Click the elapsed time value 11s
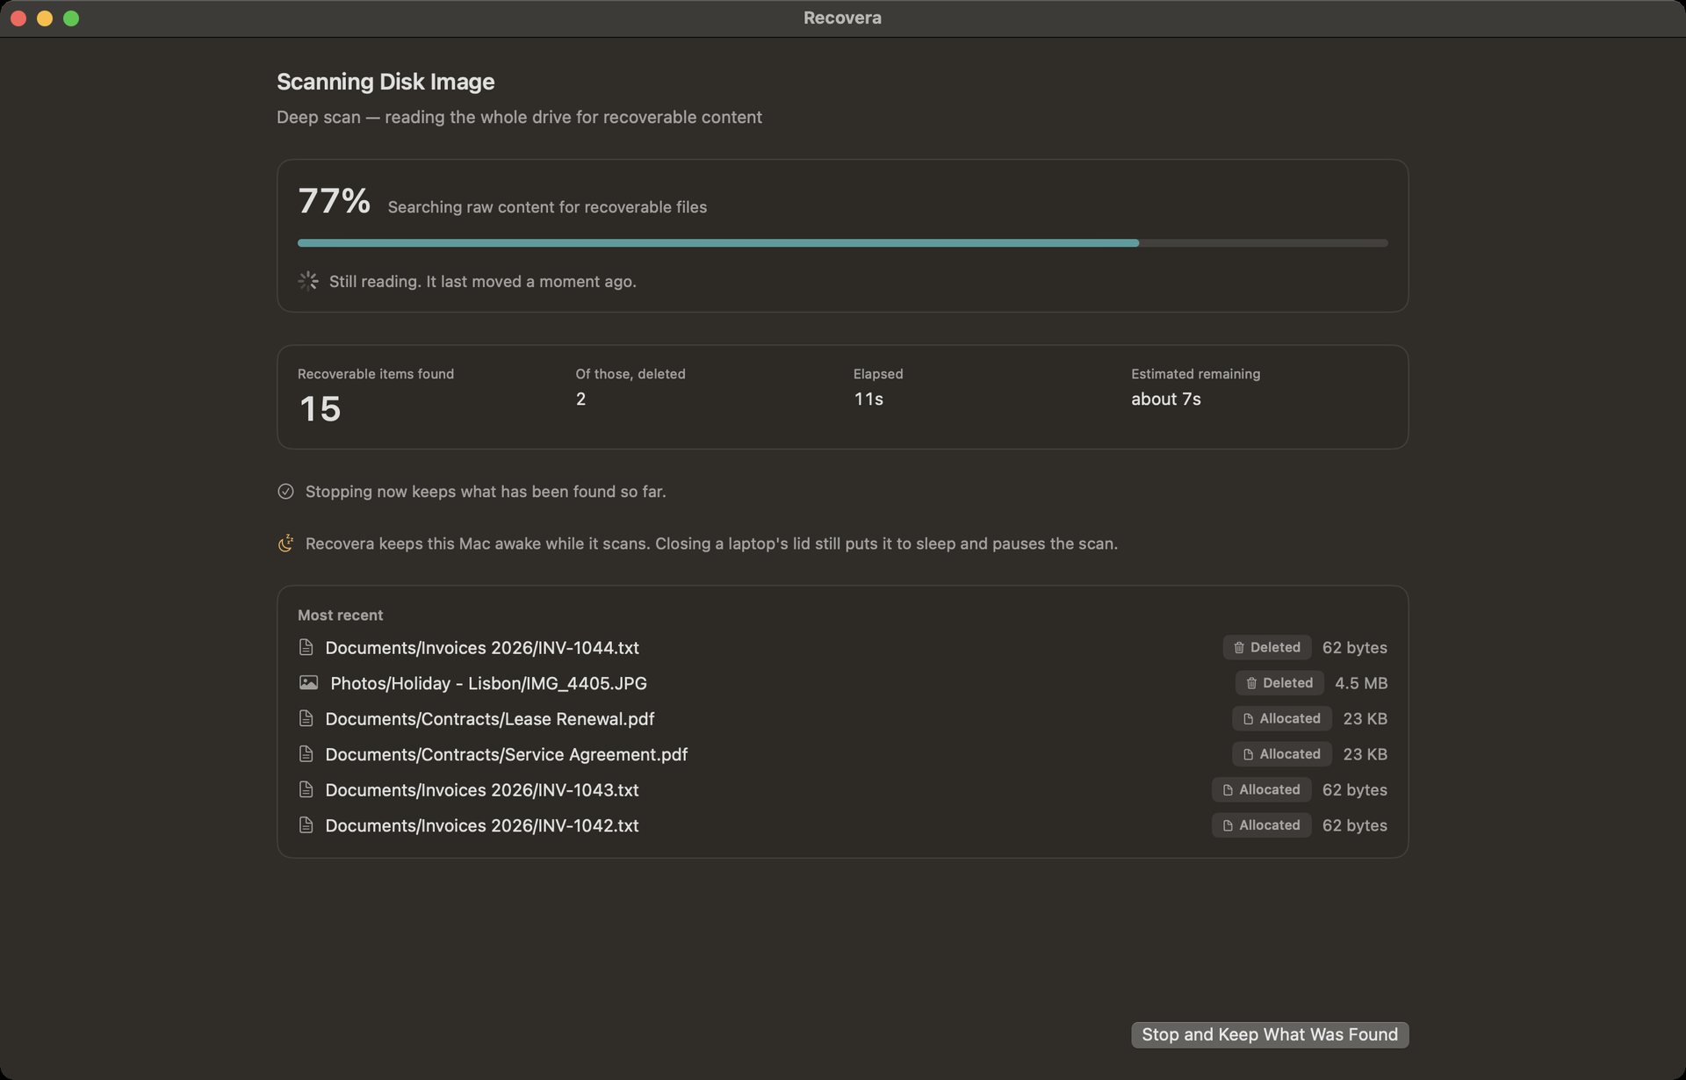This screenshot has height=1080, width=1686. point(868,399)
